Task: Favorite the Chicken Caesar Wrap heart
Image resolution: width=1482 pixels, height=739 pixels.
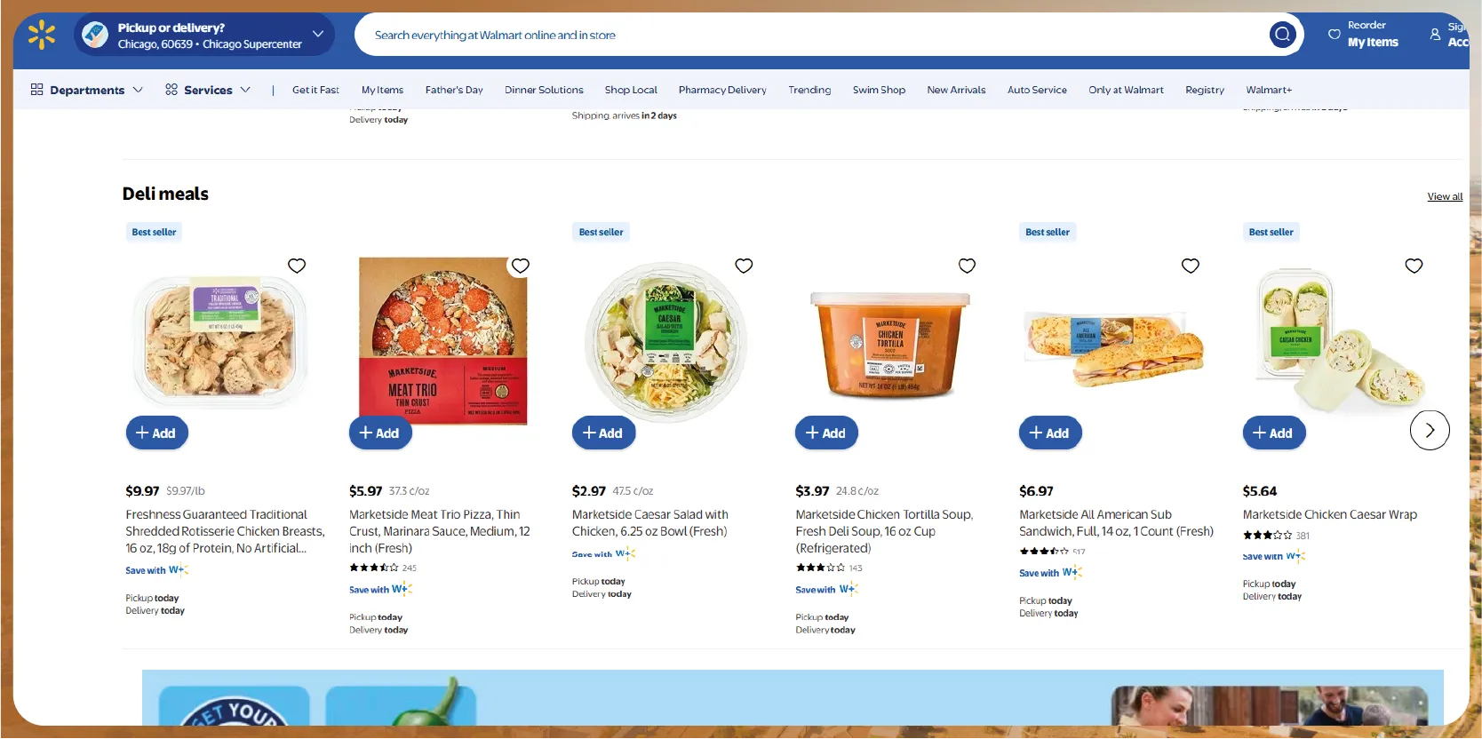Action: point(1414,266)
